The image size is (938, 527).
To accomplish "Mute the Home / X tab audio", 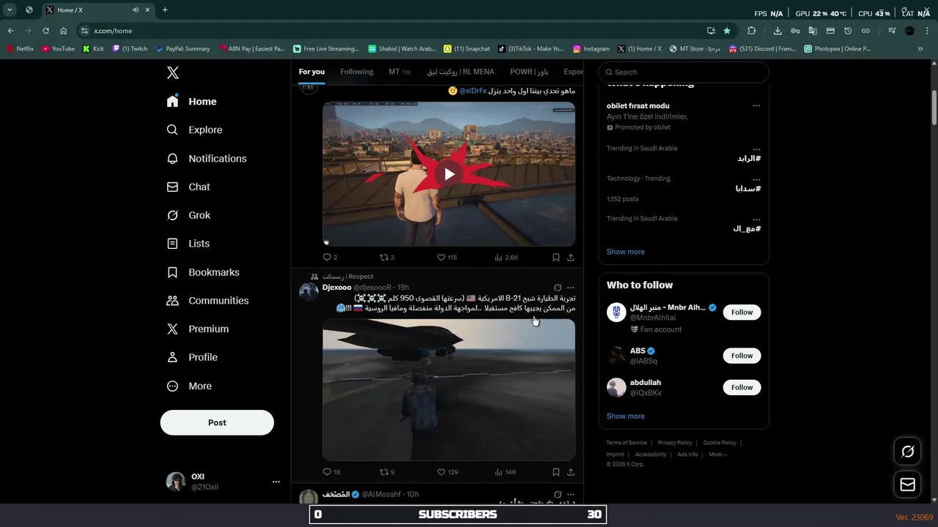I will pyautogui.click(x=136, y=10).
